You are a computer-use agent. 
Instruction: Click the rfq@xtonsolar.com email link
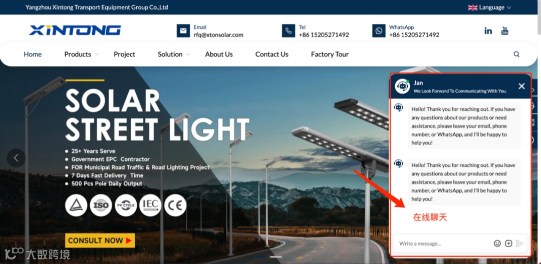pos(218,35)
